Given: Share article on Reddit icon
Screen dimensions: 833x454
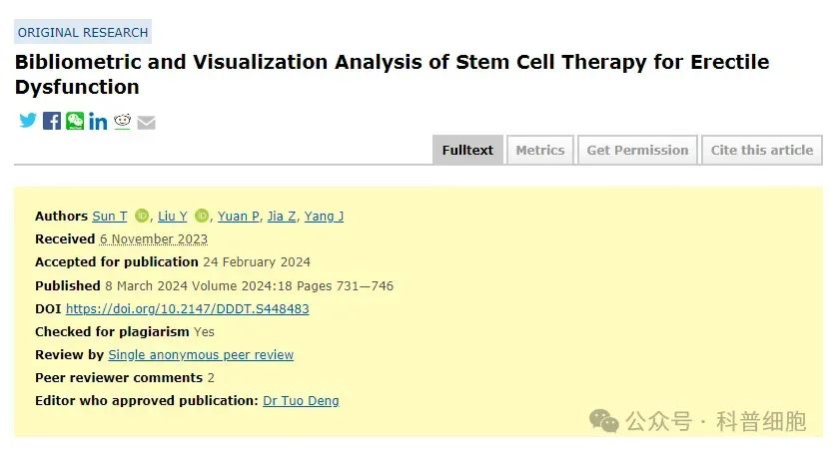Looking at the screenshot, I should [122, 122].
